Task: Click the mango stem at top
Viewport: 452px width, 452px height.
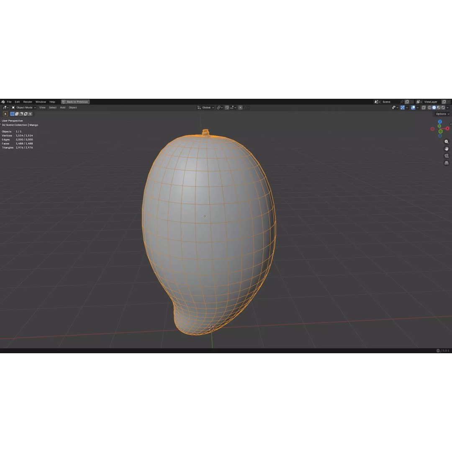Action: pos(205,133)
